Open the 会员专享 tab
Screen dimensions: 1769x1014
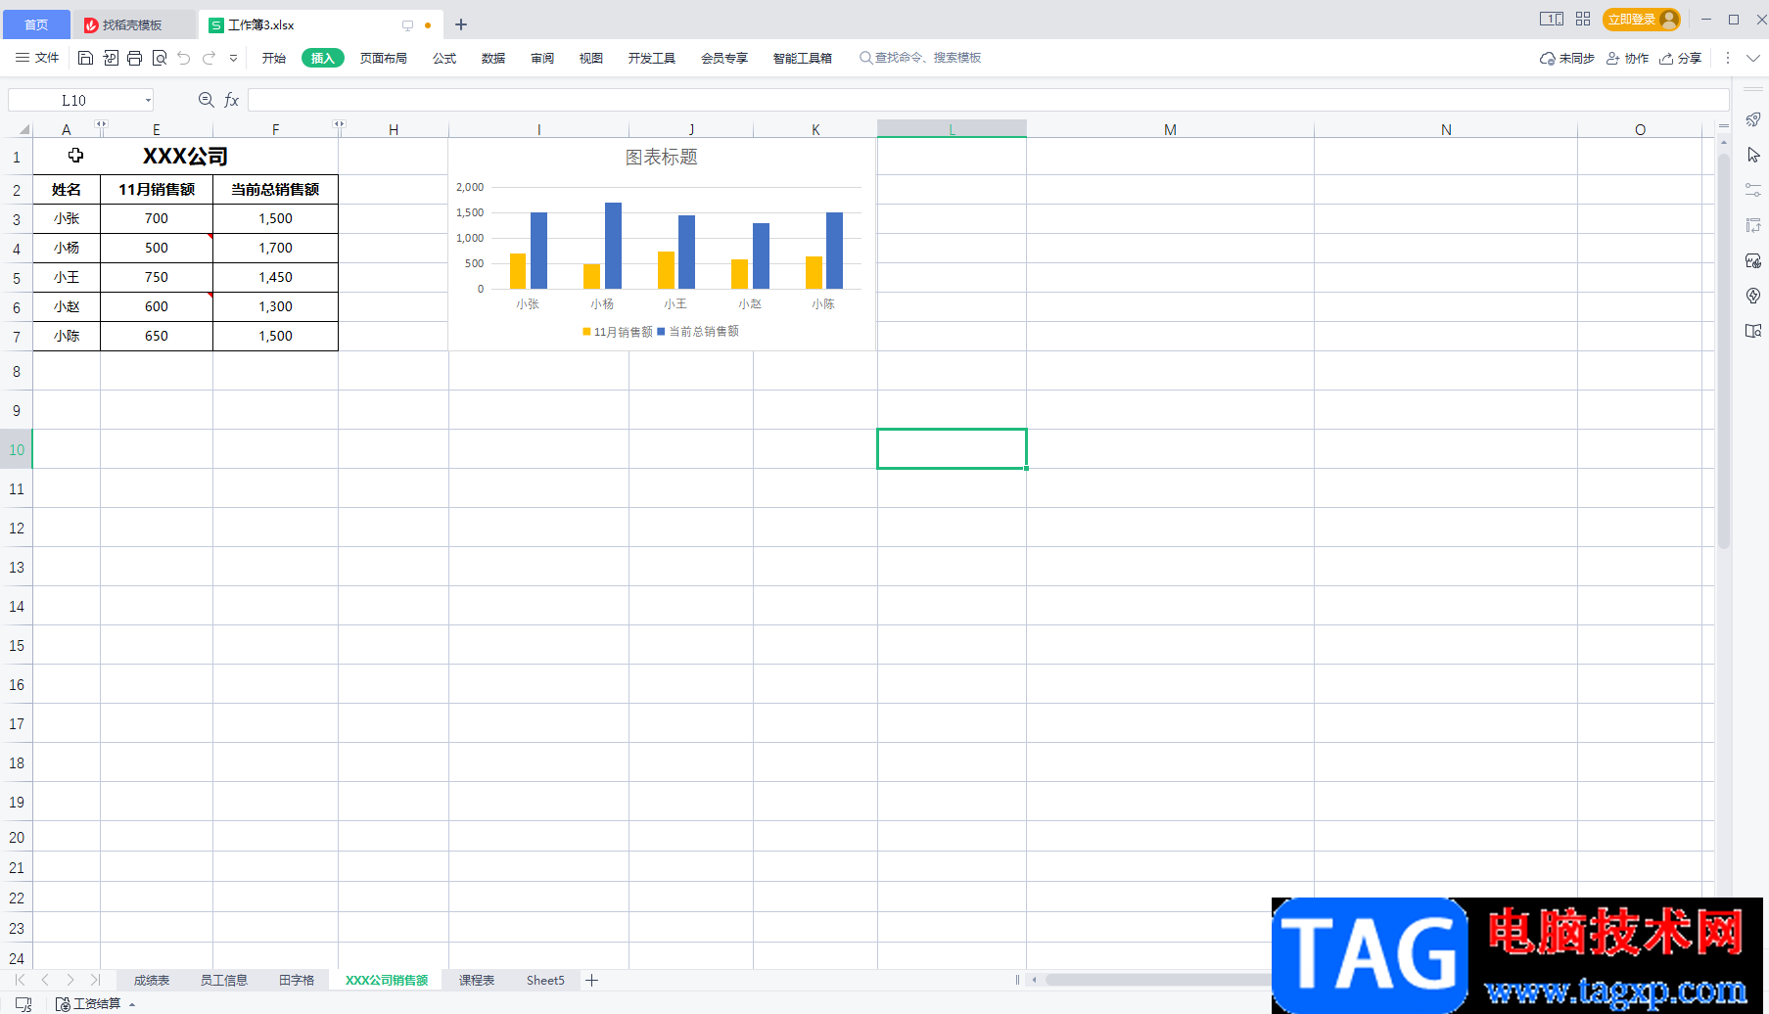tap(724, 58)
